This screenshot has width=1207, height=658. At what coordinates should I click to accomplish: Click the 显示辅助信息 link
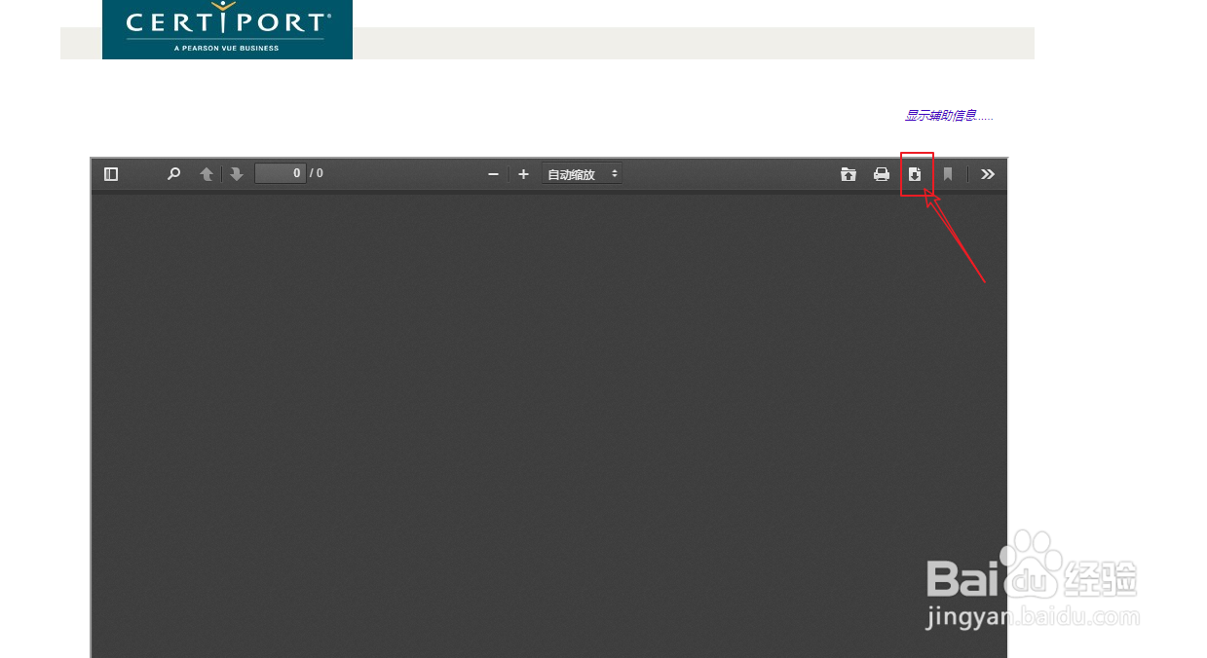tap(949, 116)
